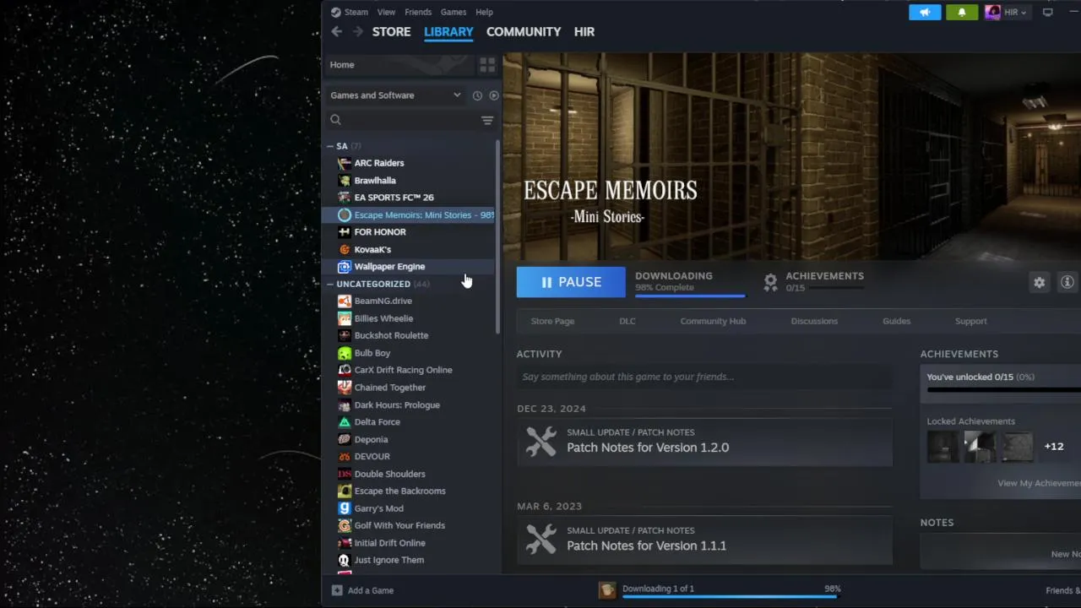Open the advanced filter options icon
Viewport: 1081px width, 608px height.
click(x=487, y=120)
